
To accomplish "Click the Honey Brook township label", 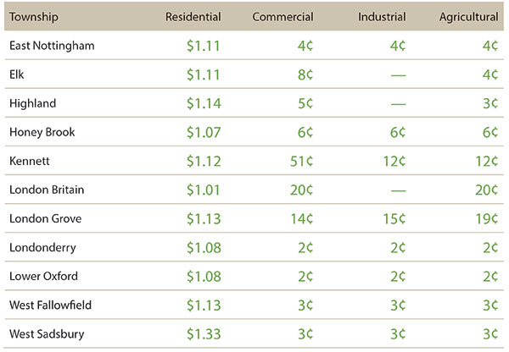I will click(x=42, y=132).
